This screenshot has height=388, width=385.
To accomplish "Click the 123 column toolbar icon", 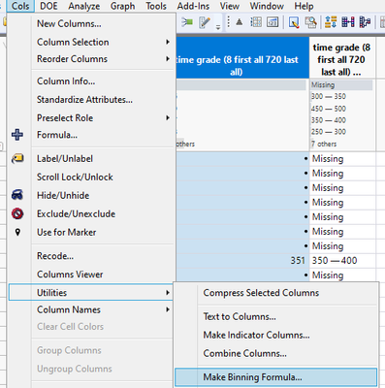I will [273, 22].
